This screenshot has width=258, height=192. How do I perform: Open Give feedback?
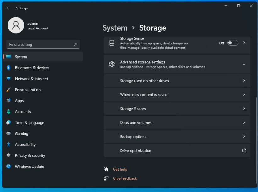[125, 178]
